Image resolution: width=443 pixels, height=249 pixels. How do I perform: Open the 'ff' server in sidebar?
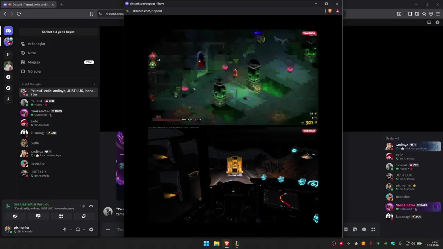(8, 55)
